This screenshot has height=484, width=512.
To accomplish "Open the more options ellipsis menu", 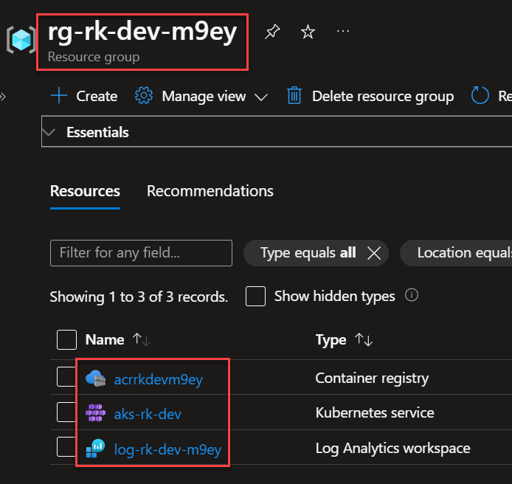I will [x=343, y=32].
